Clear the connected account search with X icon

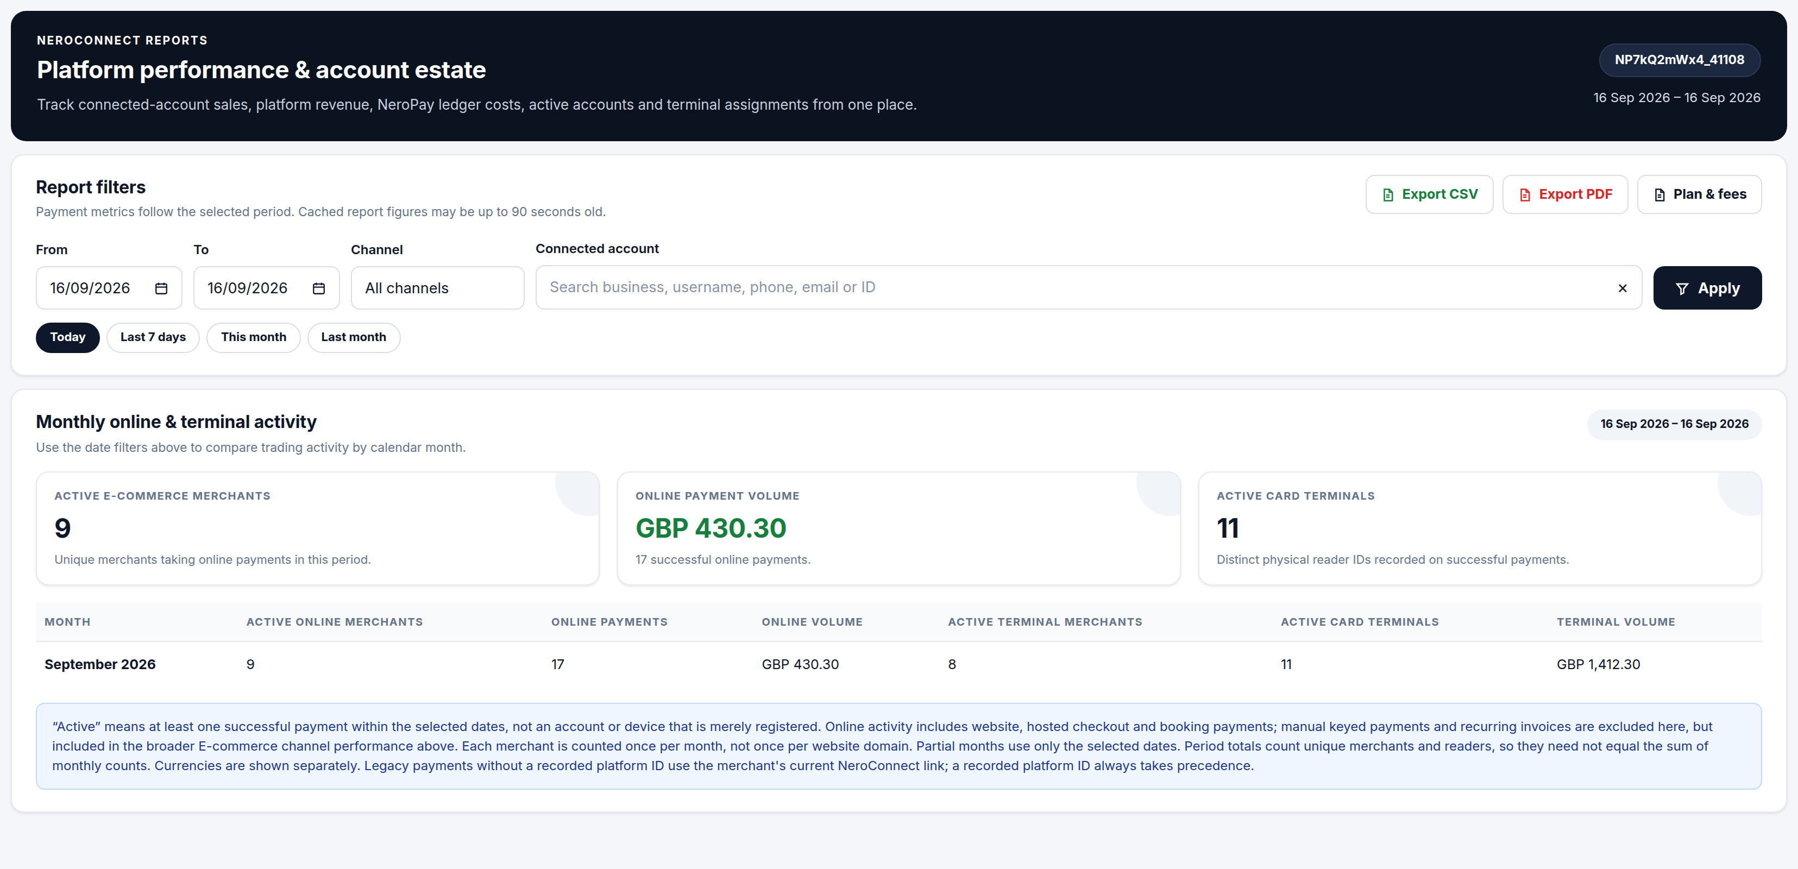[1622, 288]
